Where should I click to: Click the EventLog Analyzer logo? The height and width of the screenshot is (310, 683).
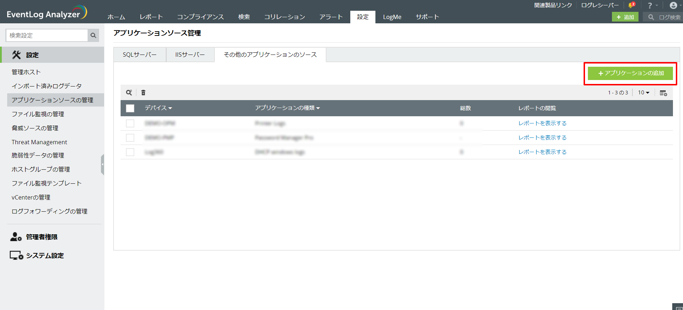tap(47, 13)
